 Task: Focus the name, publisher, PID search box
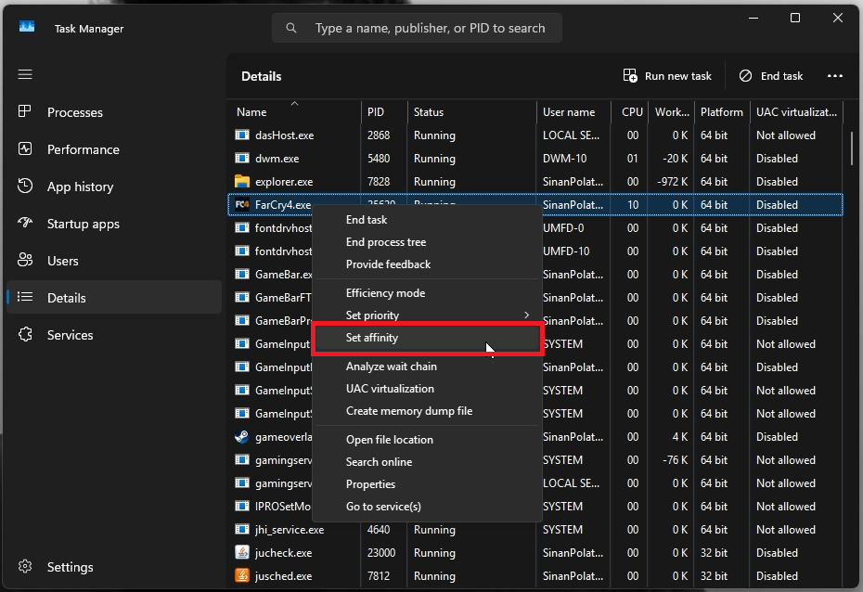(x=418, y=28)
